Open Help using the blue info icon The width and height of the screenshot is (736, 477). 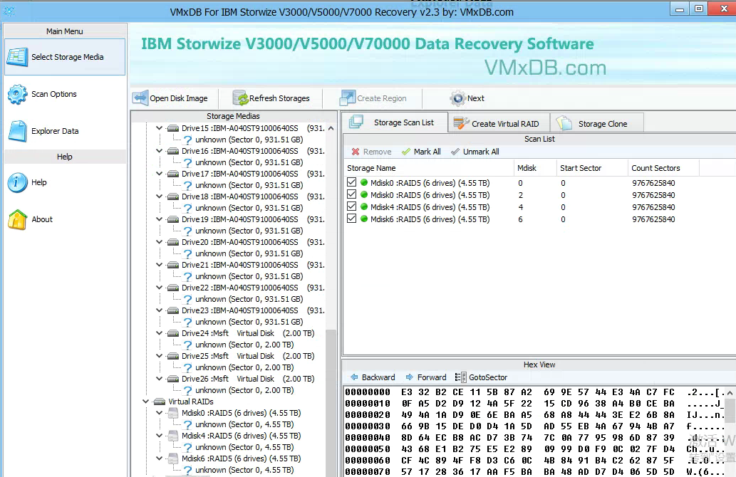coord(17,182)
